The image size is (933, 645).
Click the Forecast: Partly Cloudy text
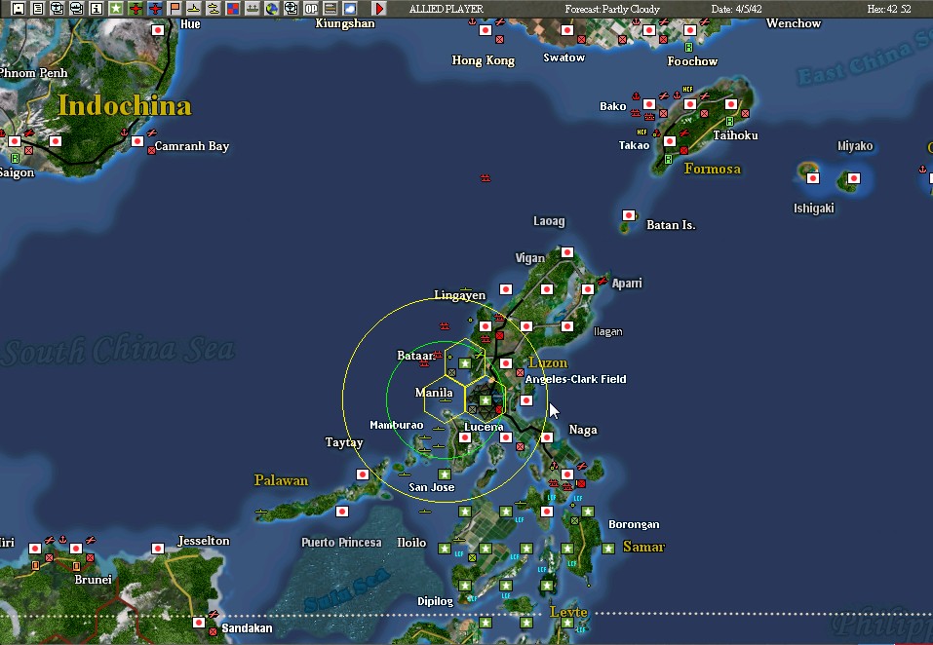612,9
